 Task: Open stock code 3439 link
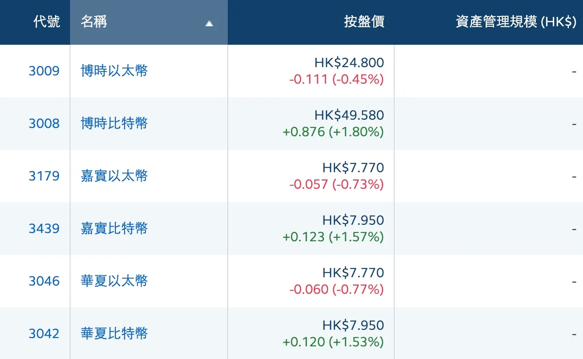(x=44, y=229)
